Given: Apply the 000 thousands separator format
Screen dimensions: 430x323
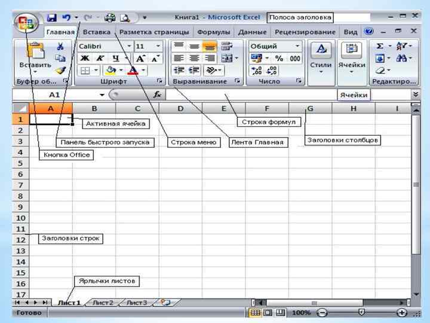Looking at the screenshot, I should coord(295,58).
